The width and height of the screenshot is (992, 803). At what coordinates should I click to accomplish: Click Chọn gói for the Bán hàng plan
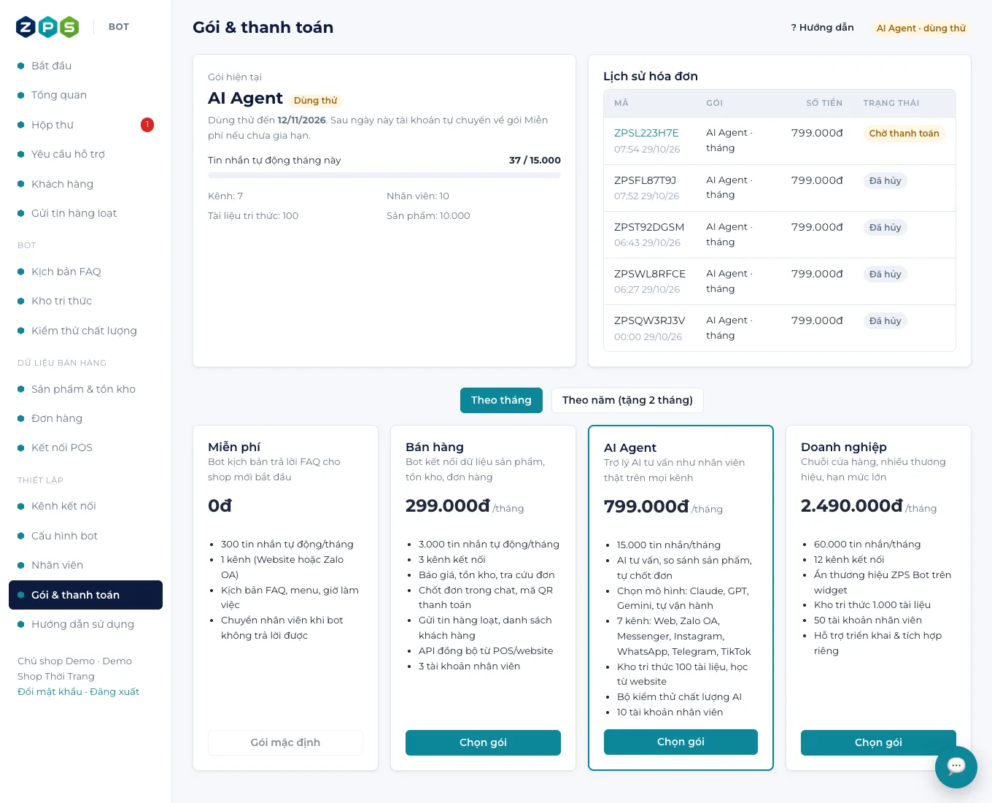[483, 742]
